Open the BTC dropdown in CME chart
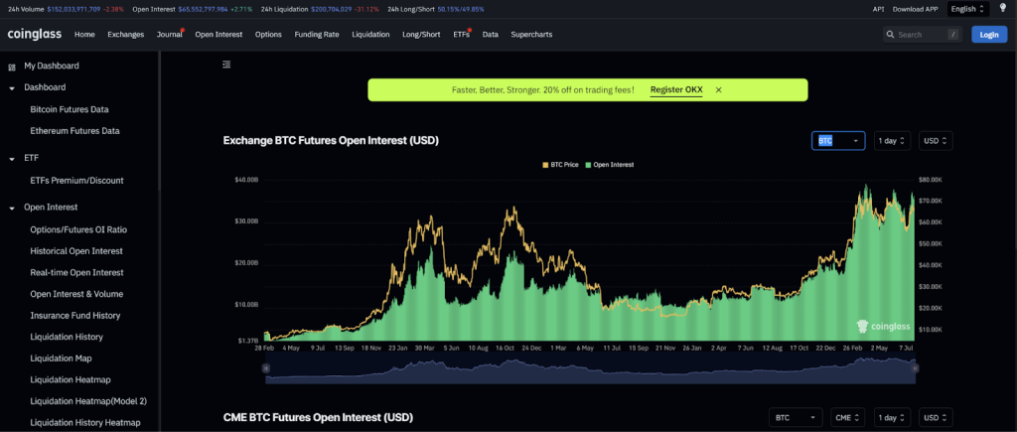This screenshot has width=1017, height=432. (x=796, y=417)
